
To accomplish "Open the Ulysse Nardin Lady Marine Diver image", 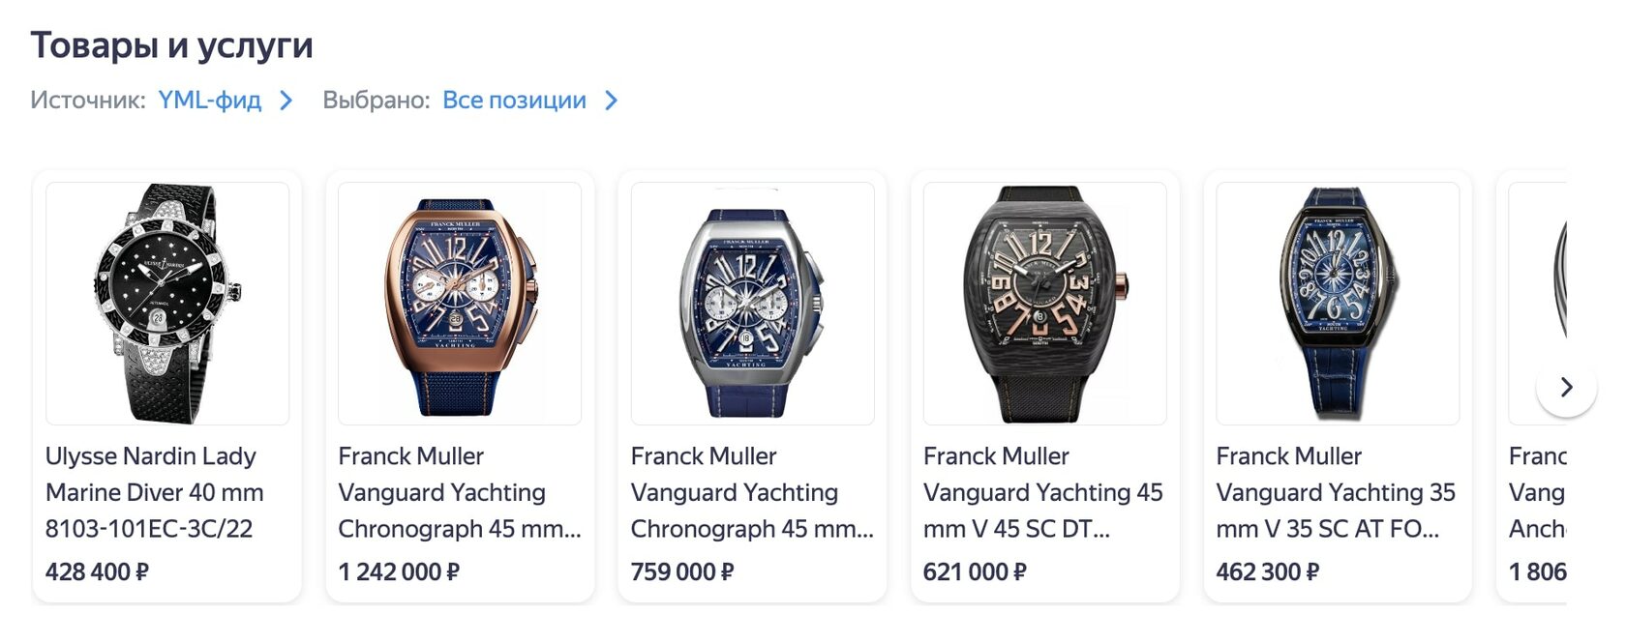I will (167, 304).
